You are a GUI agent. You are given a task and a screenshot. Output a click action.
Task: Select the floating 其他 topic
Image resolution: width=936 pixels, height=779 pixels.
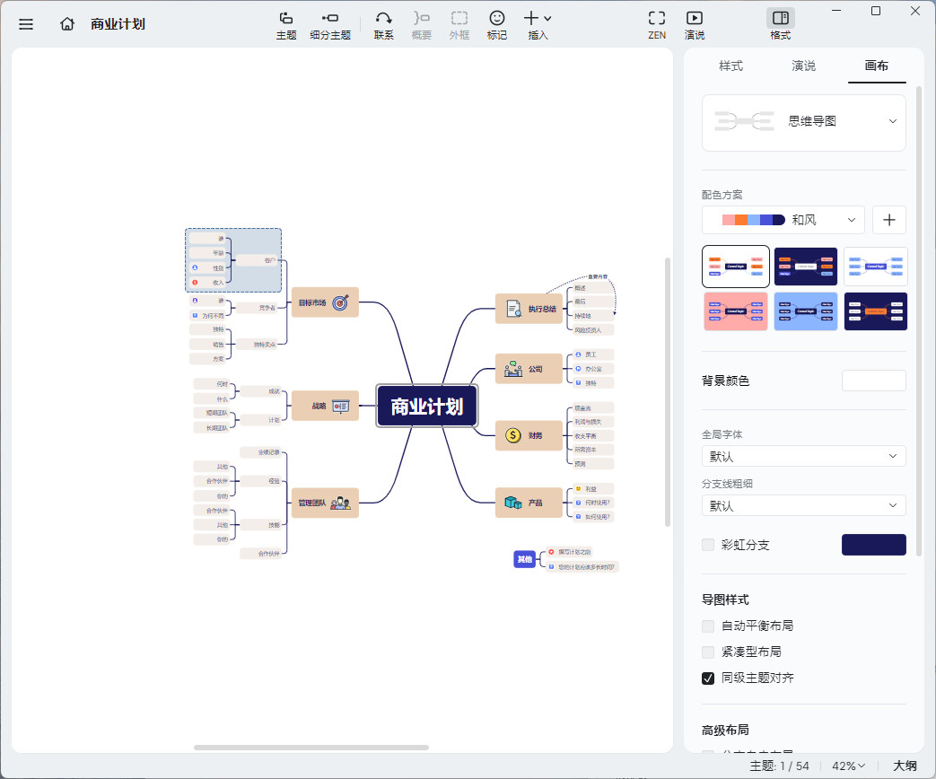coord(525,559)
